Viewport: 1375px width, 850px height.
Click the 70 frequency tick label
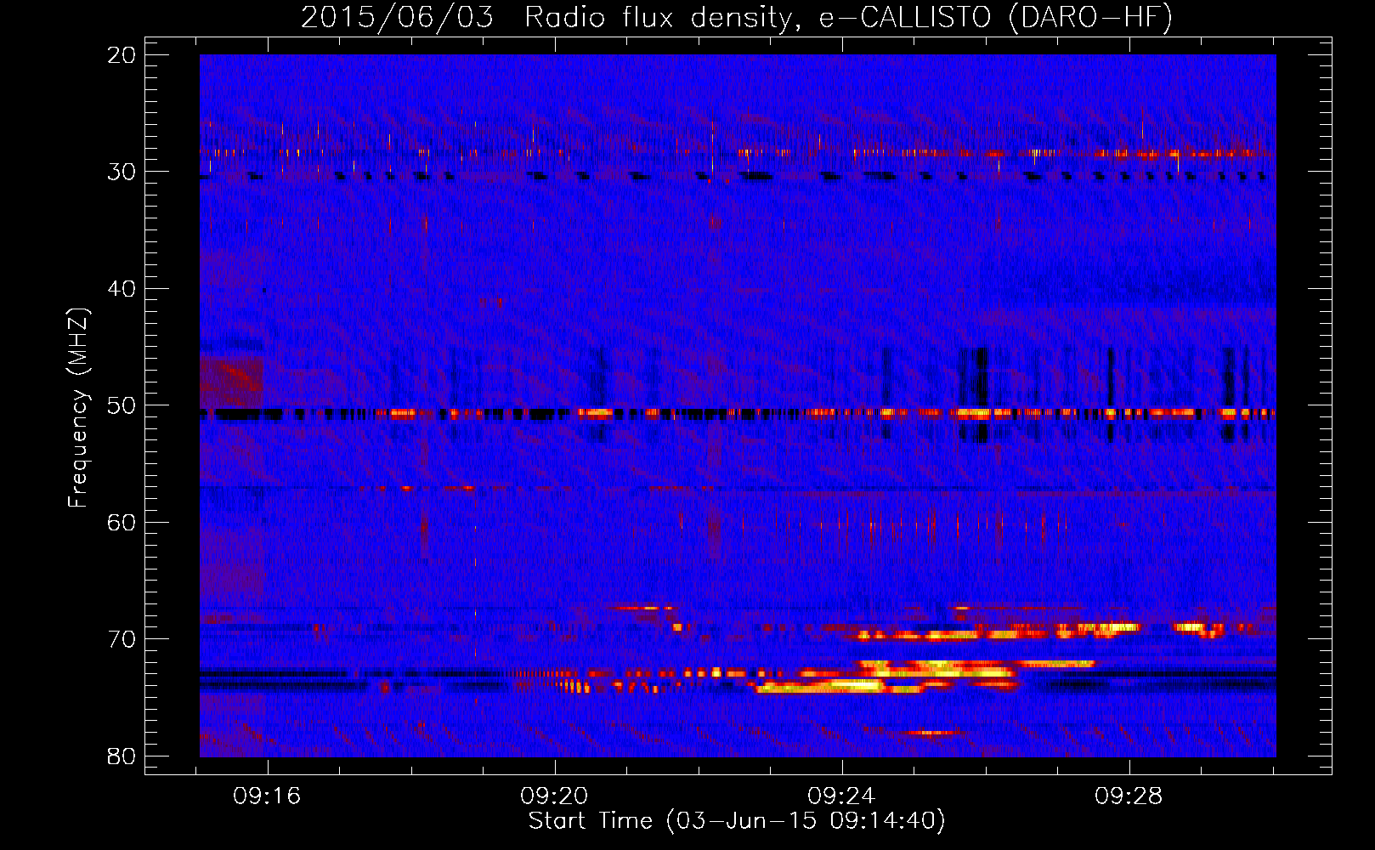pyautogui.click(x=122, y=639)
